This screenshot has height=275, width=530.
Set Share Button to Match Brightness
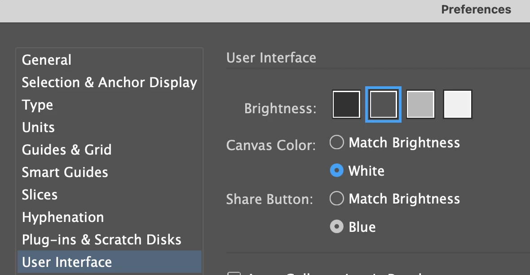click(x=337, y=199)
